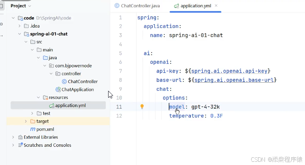Click the options key on line 10
Screen dimensions: 305x165
pyautogui.click(x=174, y=98)
